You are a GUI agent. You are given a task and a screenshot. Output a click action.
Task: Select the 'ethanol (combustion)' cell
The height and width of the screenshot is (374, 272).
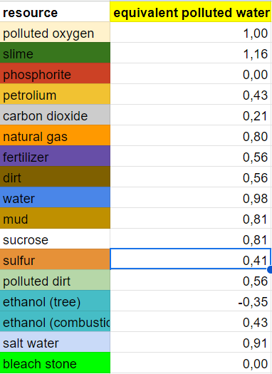(55, 321)
